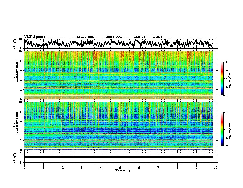Select the date text 'Nov.12, 2023'
Screen dimensions: 243x188
point(86,37)
